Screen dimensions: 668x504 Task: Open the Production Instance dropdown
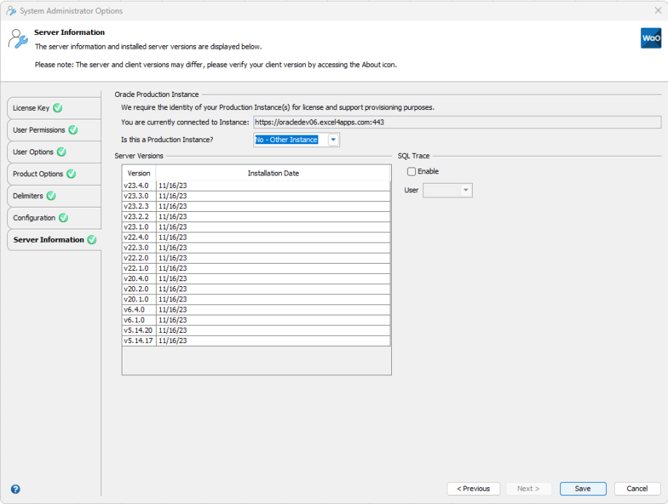(x=333, y=139)
